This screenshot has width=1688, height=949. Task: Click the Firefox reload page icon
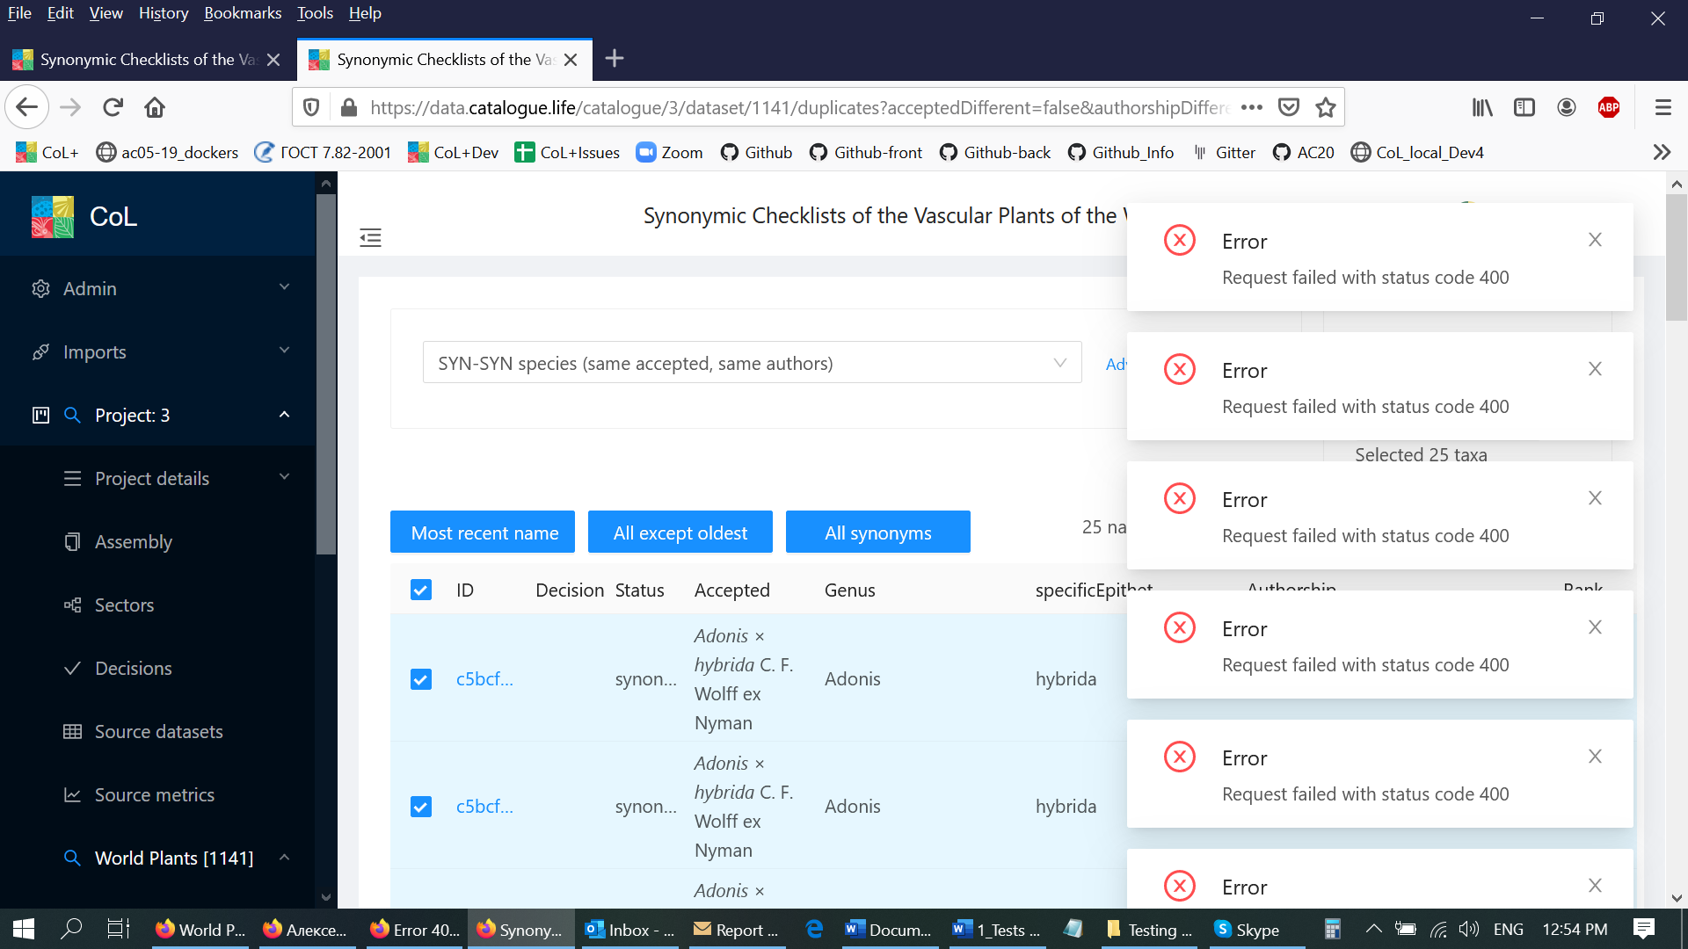[x=113, y=107]
